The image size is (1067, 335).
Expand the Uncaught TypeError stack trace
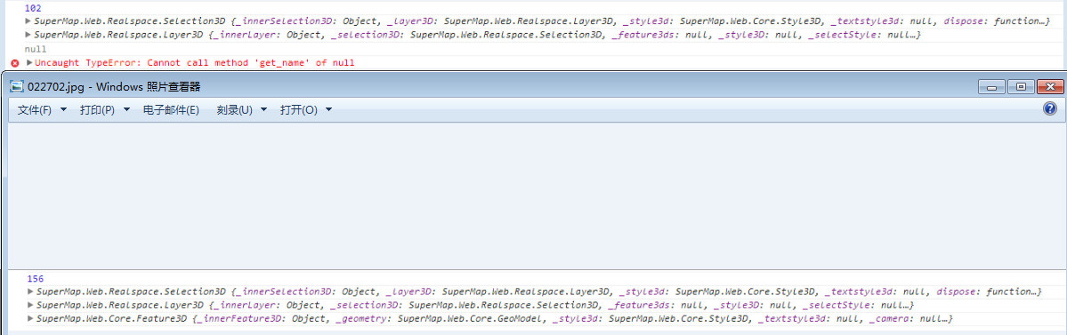[29, 62]
